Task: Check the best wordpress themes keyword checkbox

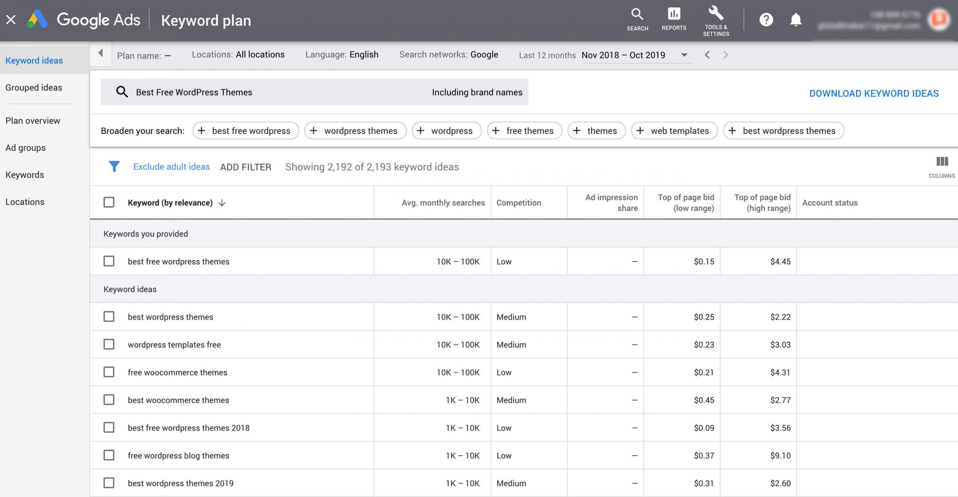Action: pos(109,317)
